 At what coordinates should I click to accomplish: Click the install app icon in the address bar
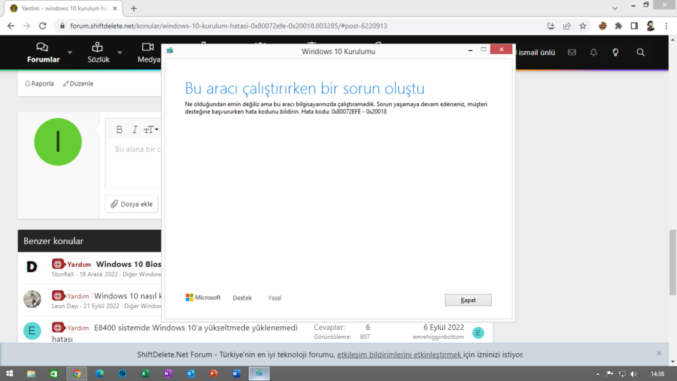coord(551,26)
